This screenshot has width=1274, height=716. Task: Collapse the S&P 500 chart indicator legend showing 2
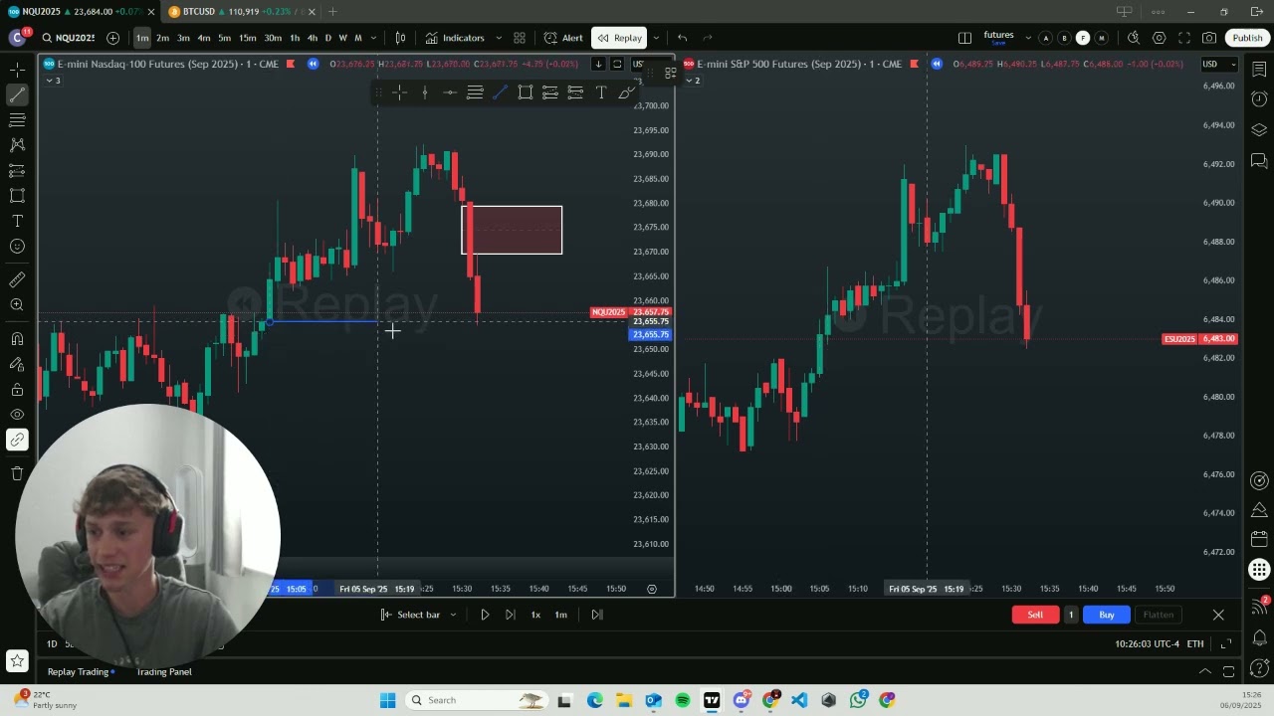(692, 81)
